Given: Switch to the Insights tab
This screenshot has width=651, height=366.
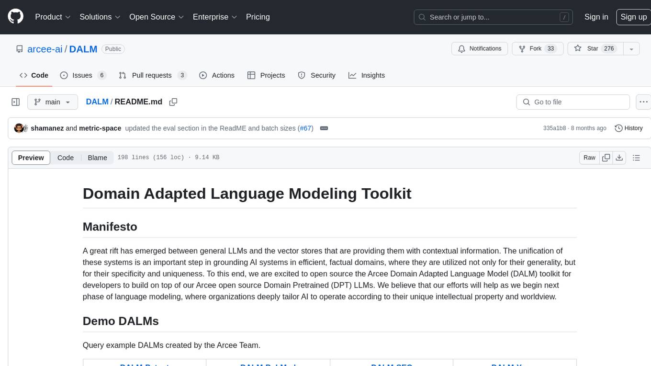Looking at the screenshot, I should [367, 75].
